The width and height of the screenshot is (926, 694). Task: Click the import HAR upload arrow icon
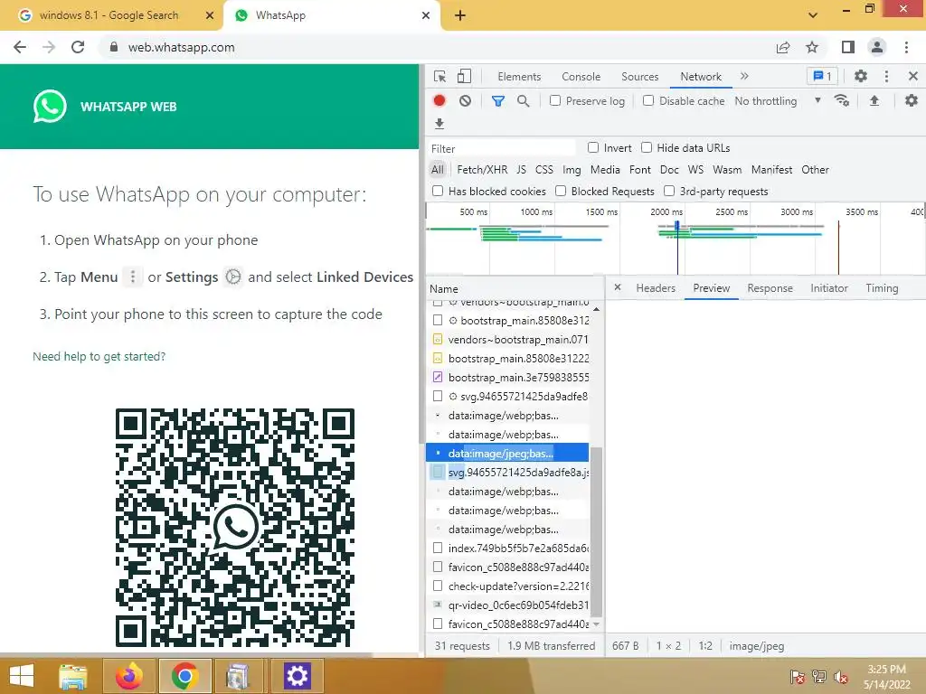[x=874, y=101]
